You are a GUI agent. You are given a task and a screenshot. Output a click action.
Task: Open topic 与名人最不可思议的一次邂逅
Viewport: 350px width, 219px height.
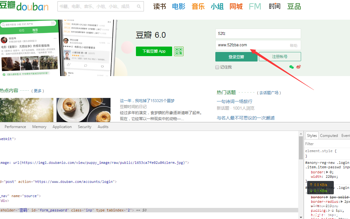pos(246,118)
